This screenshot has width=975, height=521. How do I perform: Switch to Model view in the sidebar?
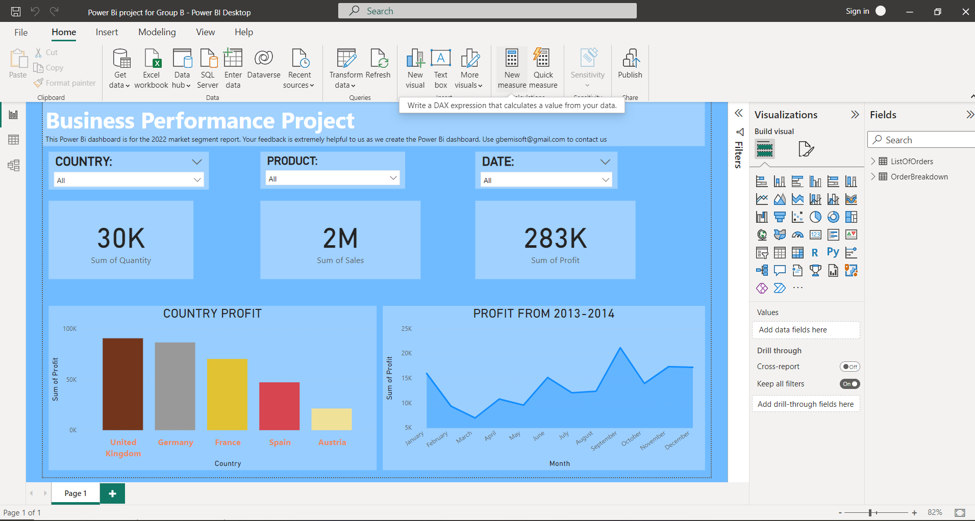pyautogui.click(x=14, y=165)
